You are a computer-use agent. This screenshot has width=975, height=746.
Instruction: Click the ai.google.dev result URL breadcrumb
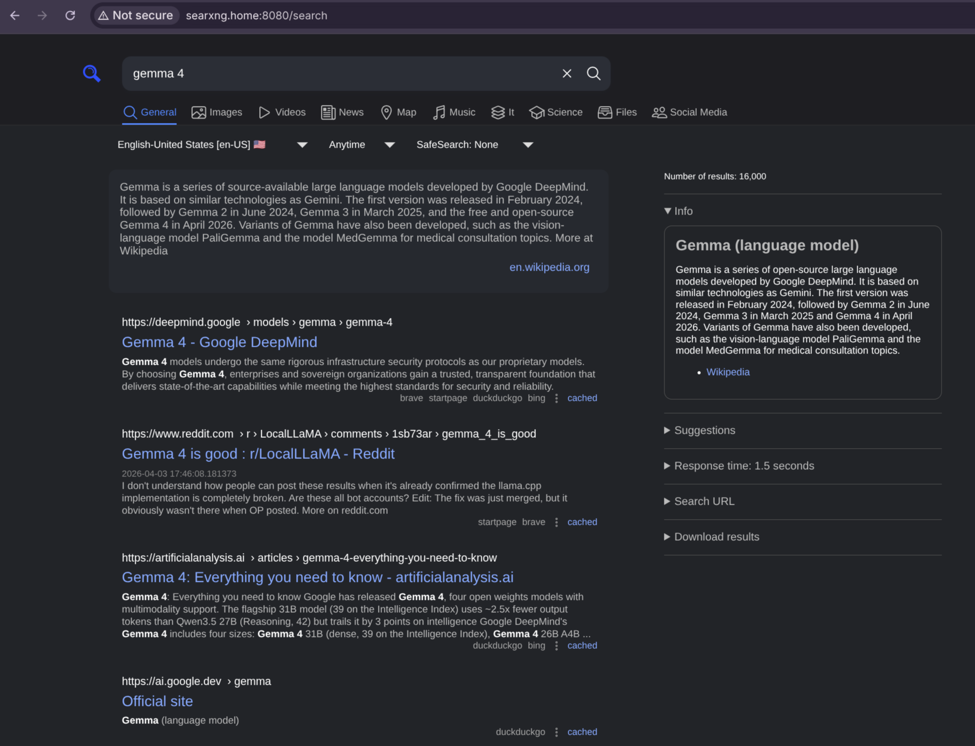(x=196, y=681)
